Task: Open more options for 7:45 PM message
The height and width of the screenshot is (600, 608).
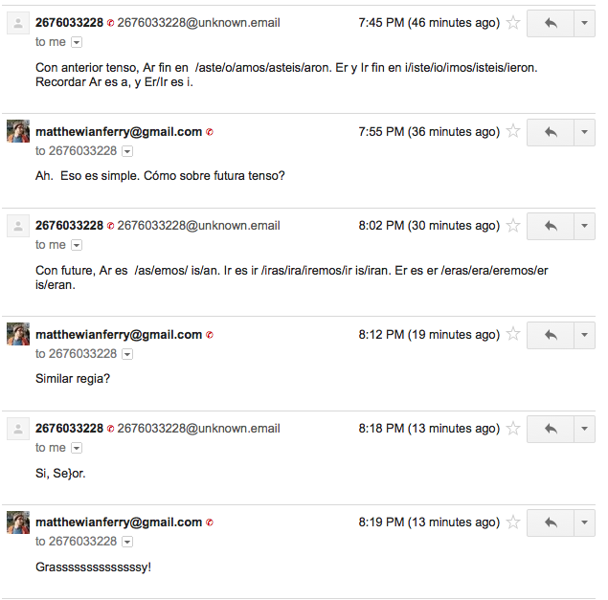Action: (584, 23)
